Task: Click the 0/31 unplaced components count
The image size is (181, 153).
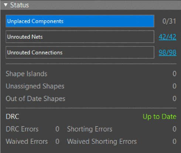Action: (x=169, y=21)
